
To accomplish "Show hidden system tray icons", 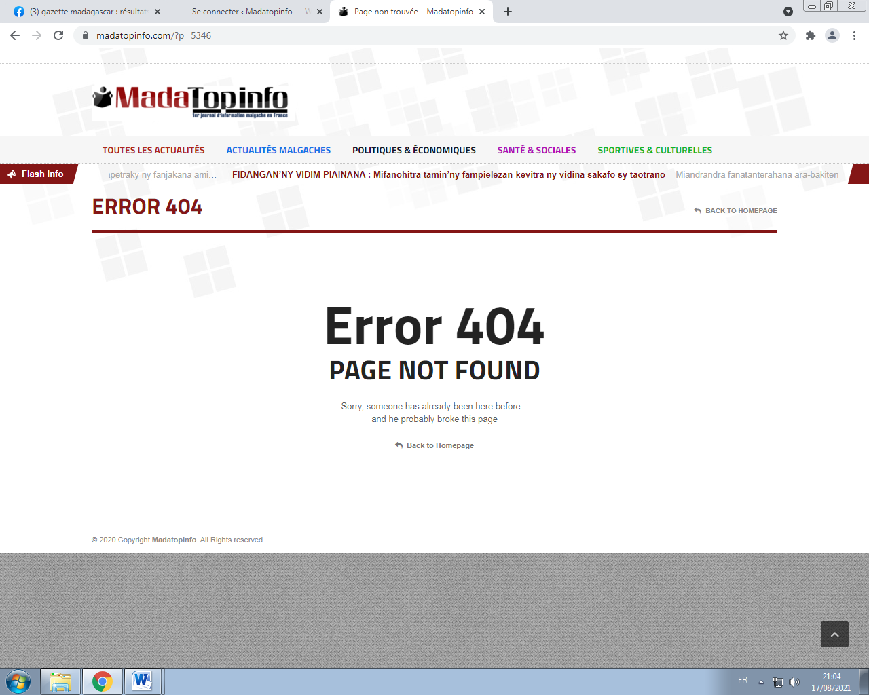I will (761, 681).
